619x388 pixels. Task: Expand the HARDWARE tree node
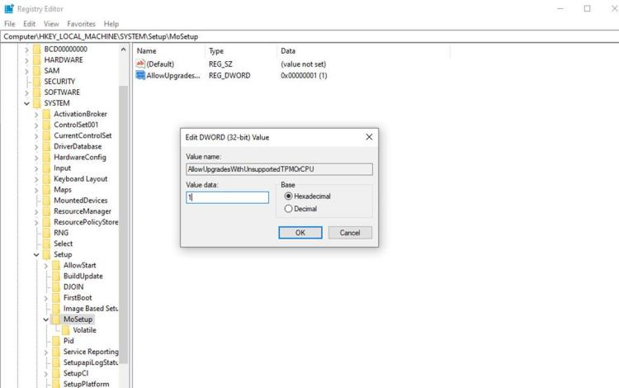(x=26, y=60)
